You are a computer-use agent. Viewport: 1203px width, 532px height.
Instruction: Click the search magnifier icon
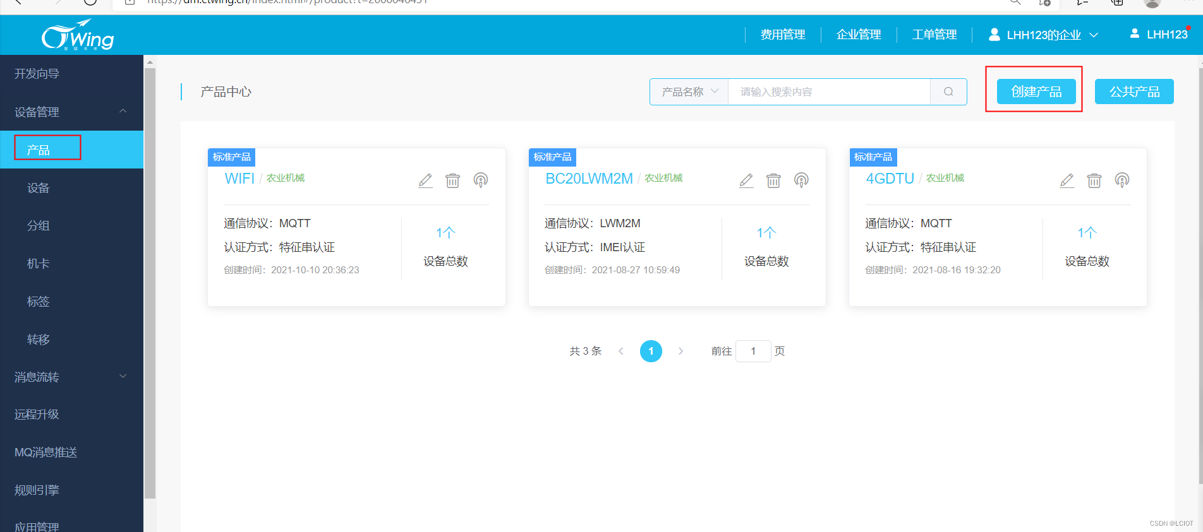[948, 92]
